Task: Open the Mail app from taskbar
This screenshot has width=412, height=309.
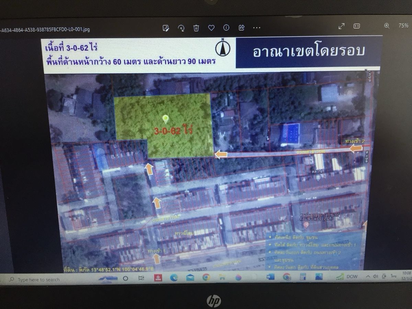Action: (190, 277)
